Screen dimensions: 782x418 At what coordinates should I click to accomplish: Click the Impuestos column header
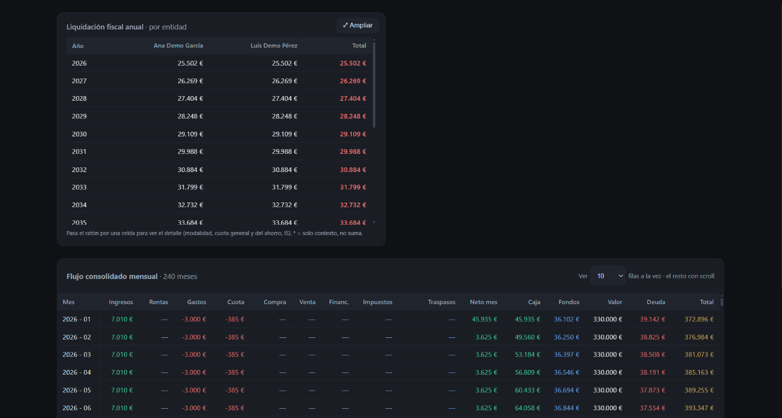tap(378, 302)
